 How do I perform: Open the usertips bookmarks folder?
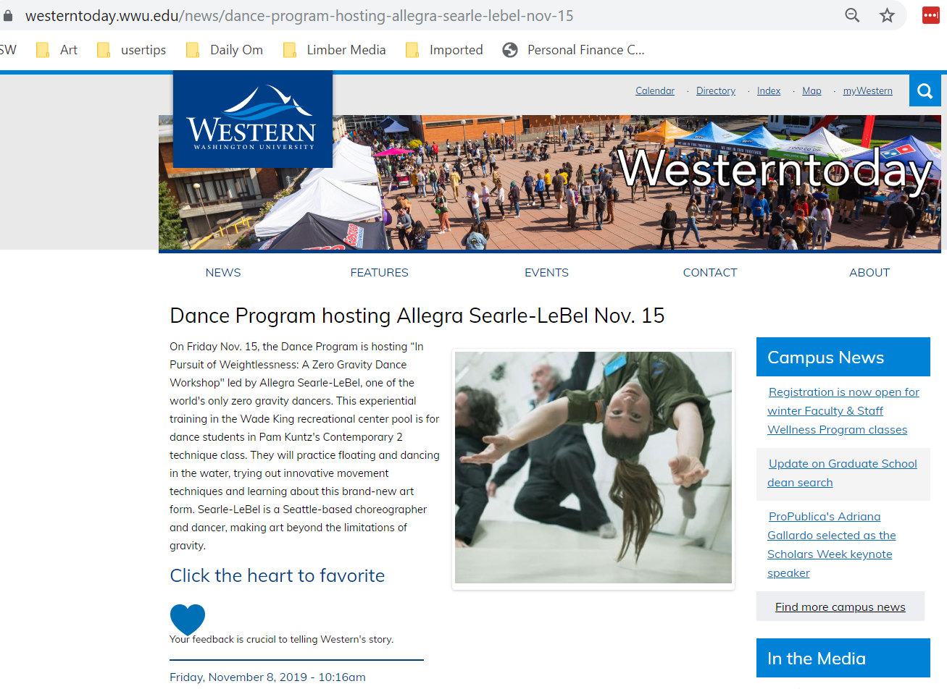132,50
